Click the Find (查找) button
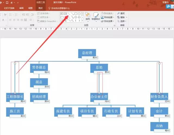The width and height of the screenshot is (174, 135). pos(121,13)
